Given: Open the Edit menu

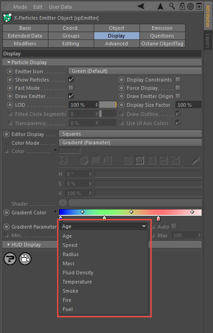Looking at the screenshot, I should coord(38,7).
